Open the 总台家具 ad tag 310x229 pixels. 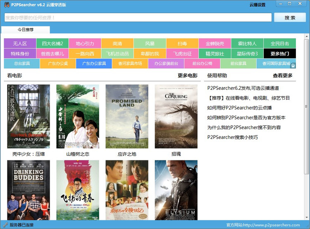pos(22,64)
